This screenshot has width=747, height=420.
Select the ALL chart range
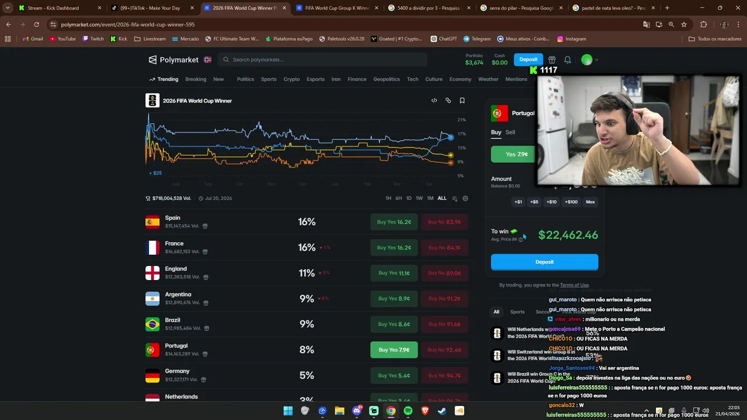442,198
